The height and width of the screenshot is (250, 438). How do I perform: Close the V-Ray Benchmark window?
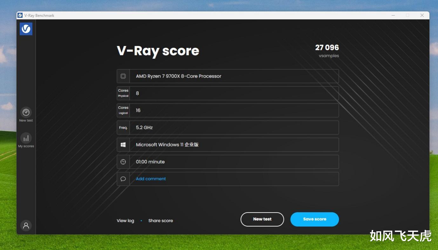[422, 15]
